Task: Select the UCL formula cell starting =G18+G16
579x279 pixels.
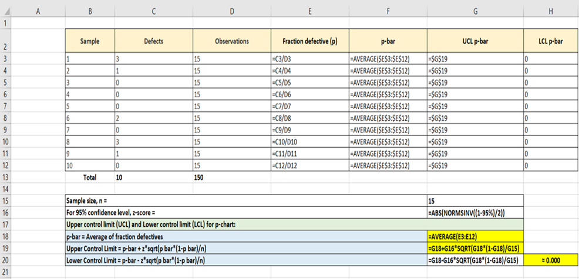Action: [475, 248]
